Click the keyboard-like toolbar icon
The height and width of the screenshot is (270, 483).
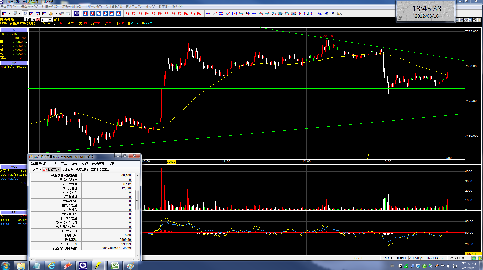tap(61, 14)
